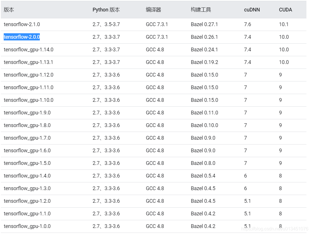Viewport: 311px width, 234px height.
Task: Click GCC 7.3.1 in tensorflow-2.0.0 row
Action: pyautogui.click(x=157, y=37)
